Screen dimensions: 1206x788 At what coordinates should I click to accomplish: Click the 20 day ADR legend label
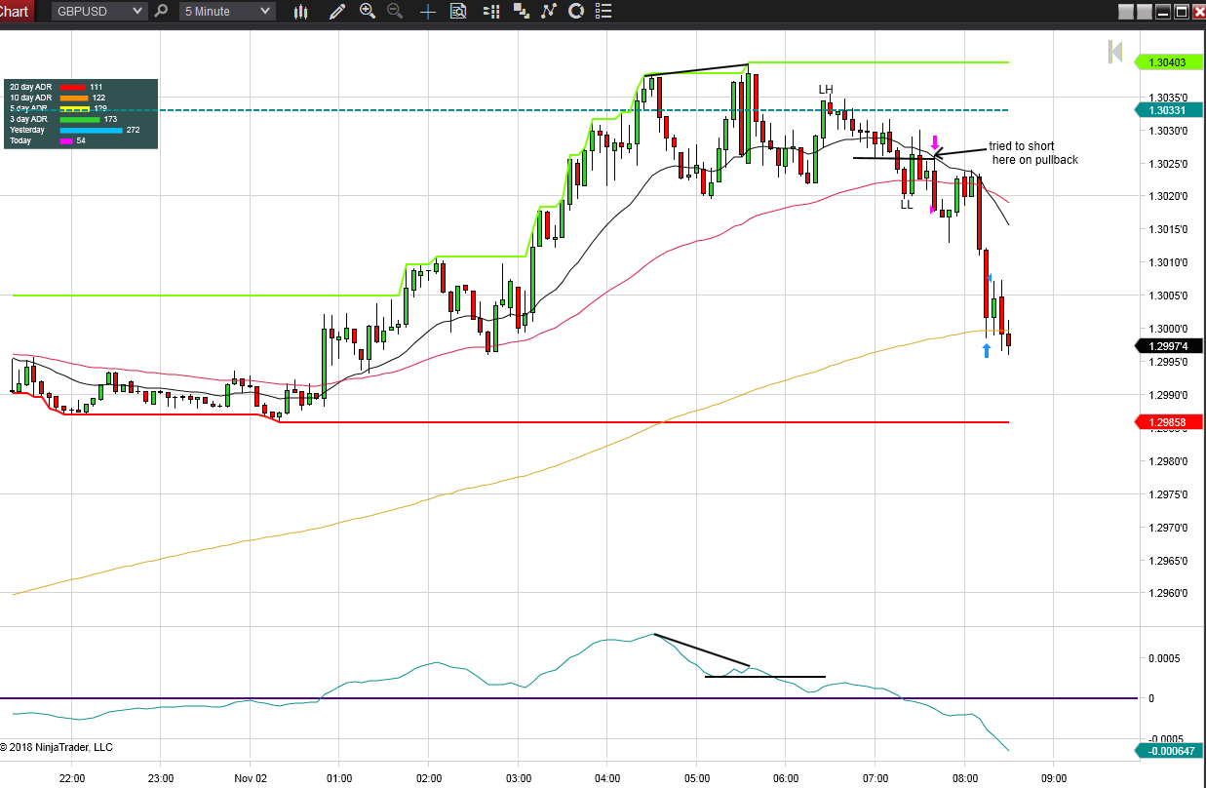[x=30, y=87]
